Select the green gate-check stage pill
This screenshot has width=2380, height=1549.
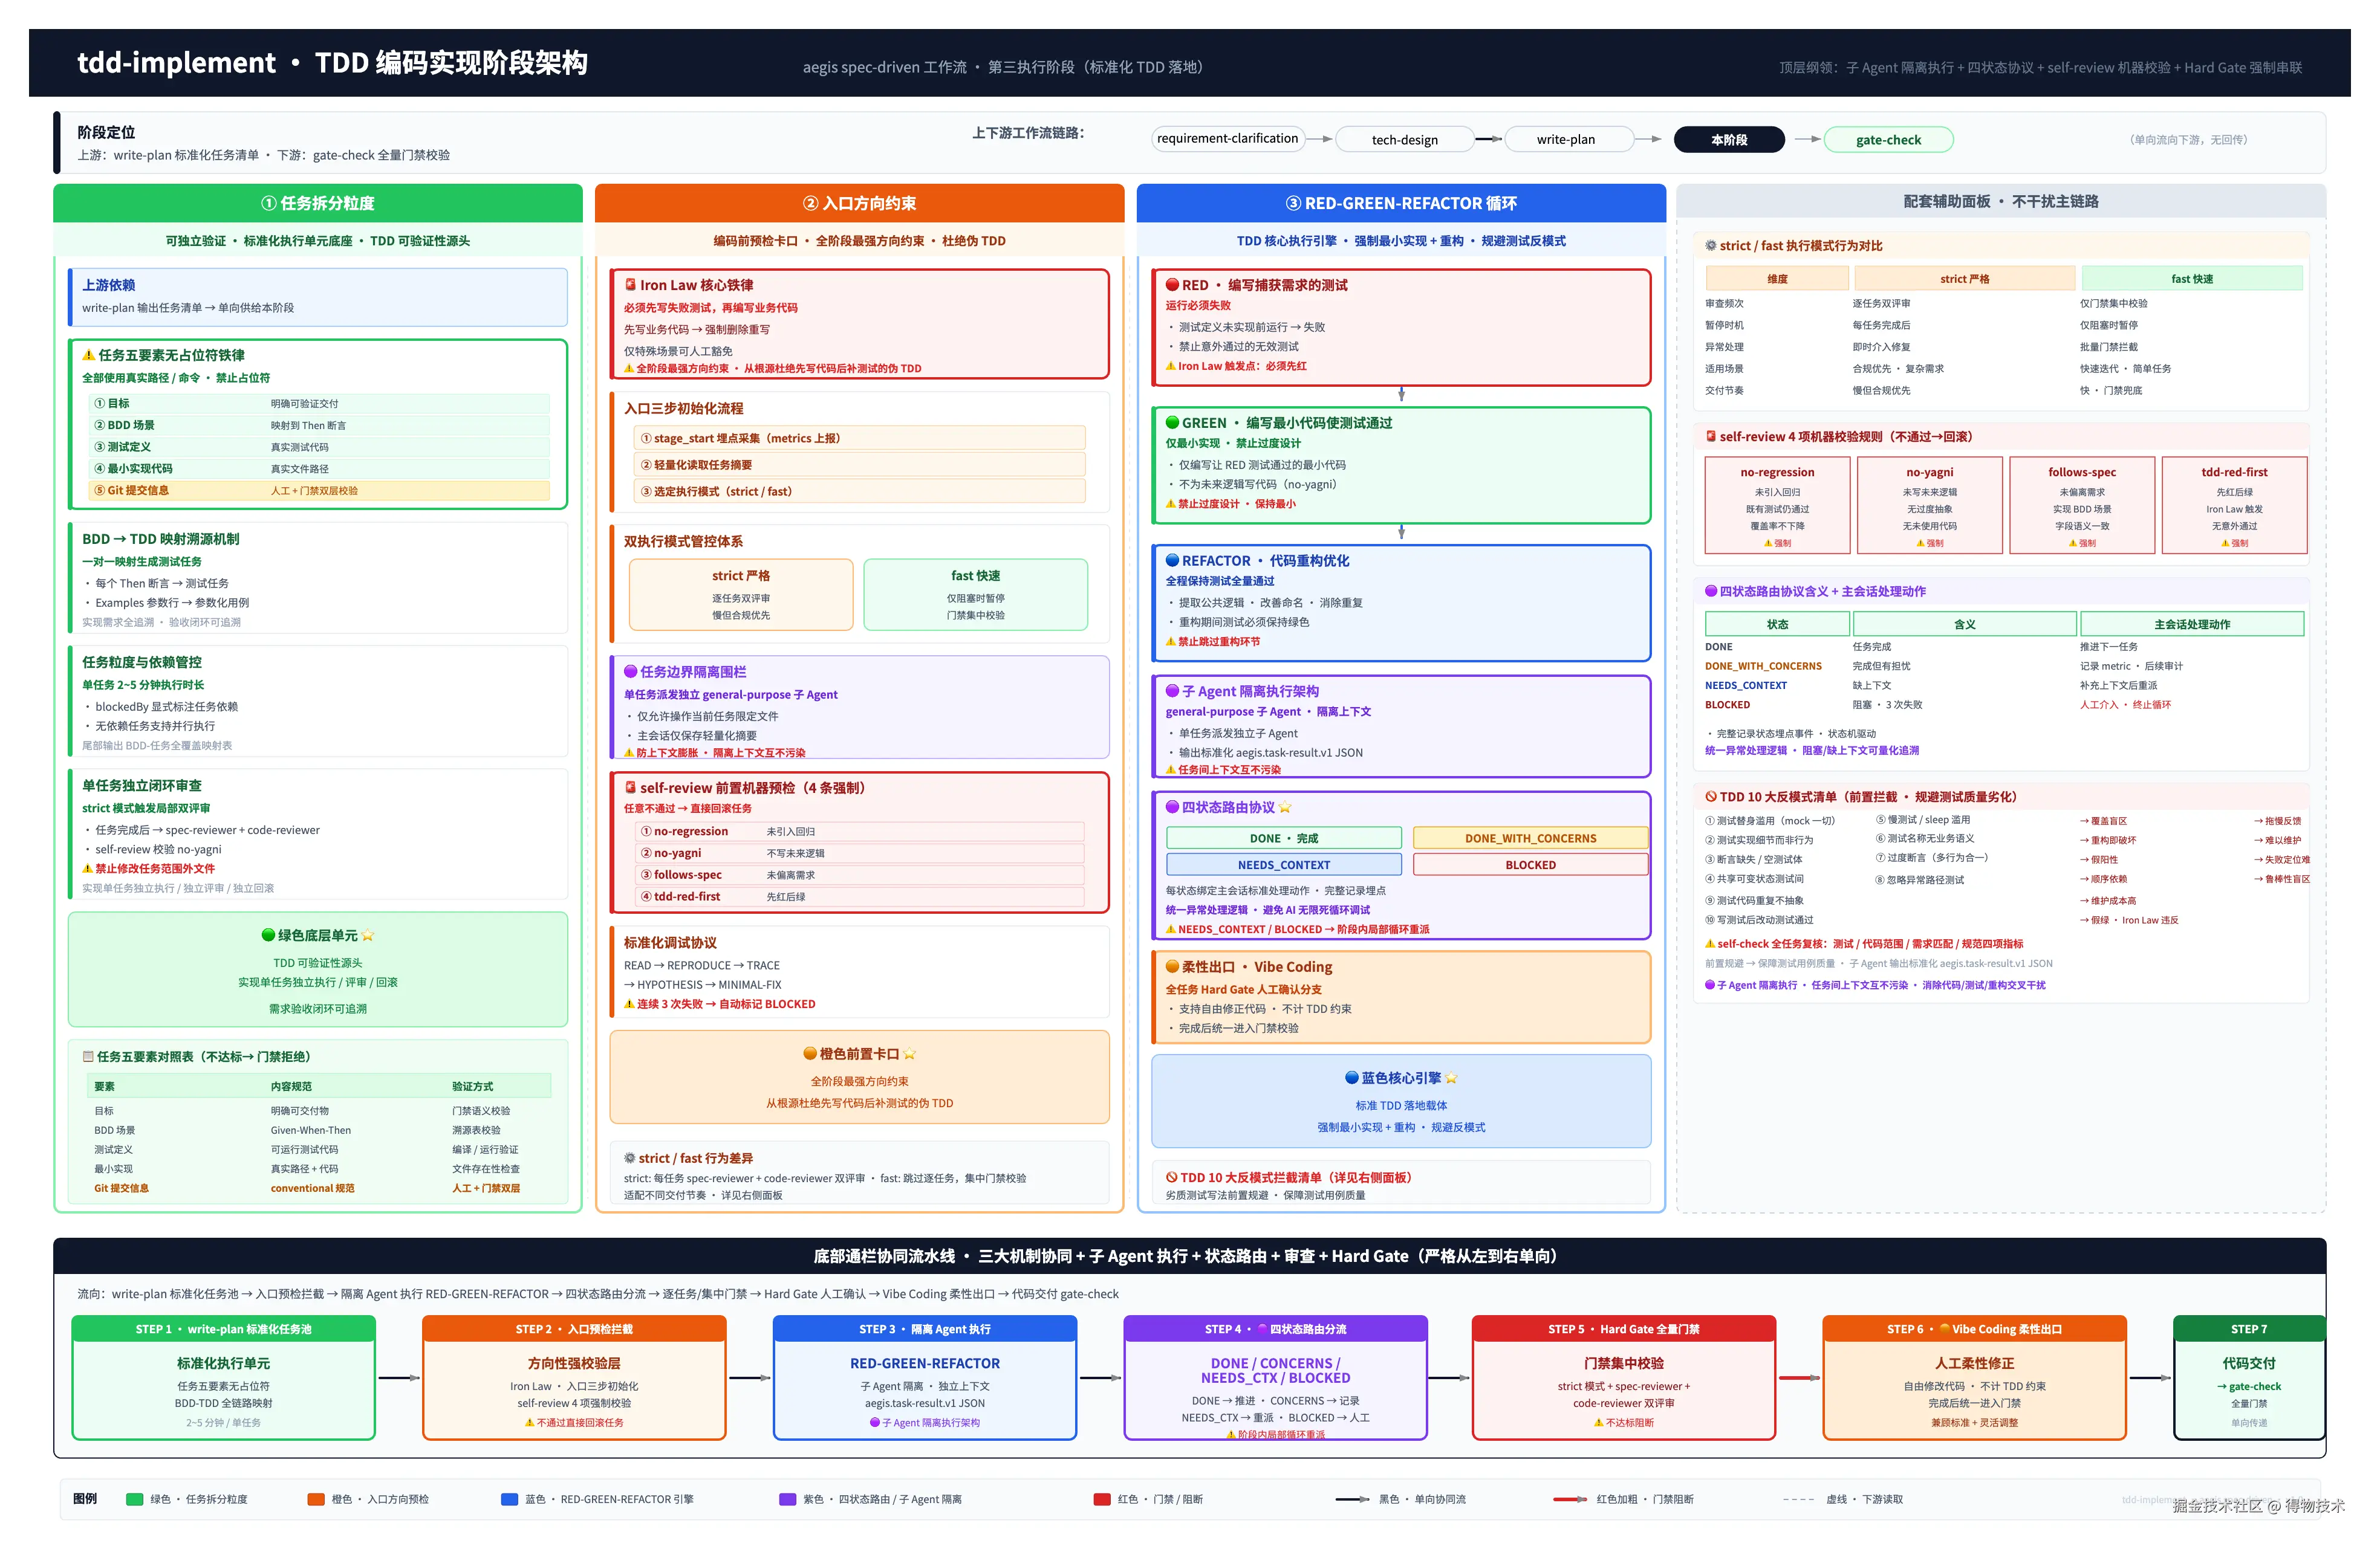[x=1888, y=140]
